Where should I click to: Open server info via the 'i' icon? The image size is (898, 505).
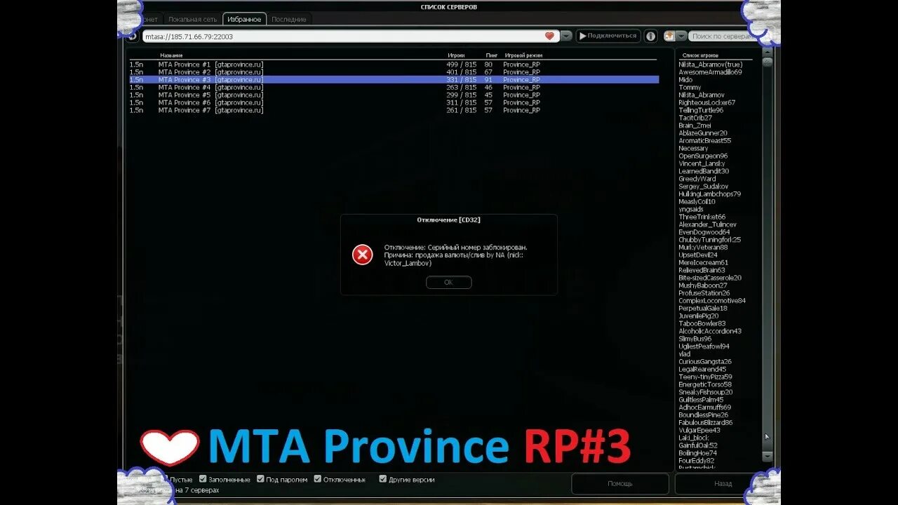pos(651,36)
